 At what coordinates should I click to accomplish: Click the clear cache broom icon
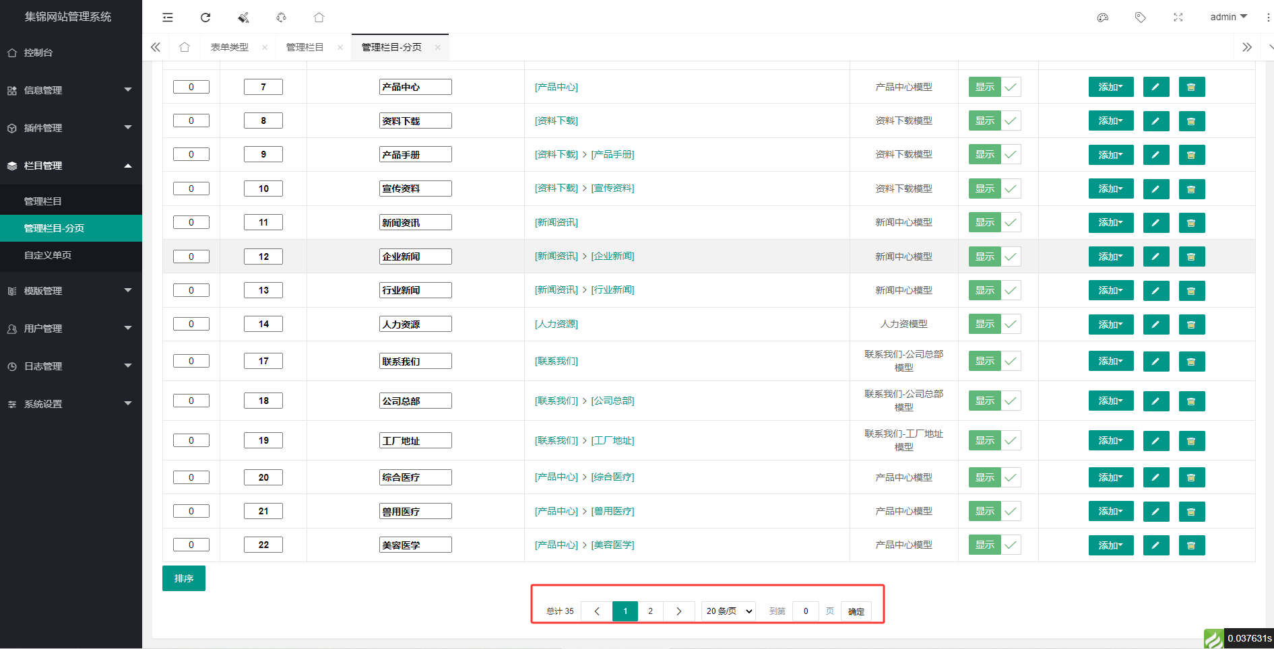(243, 18)
